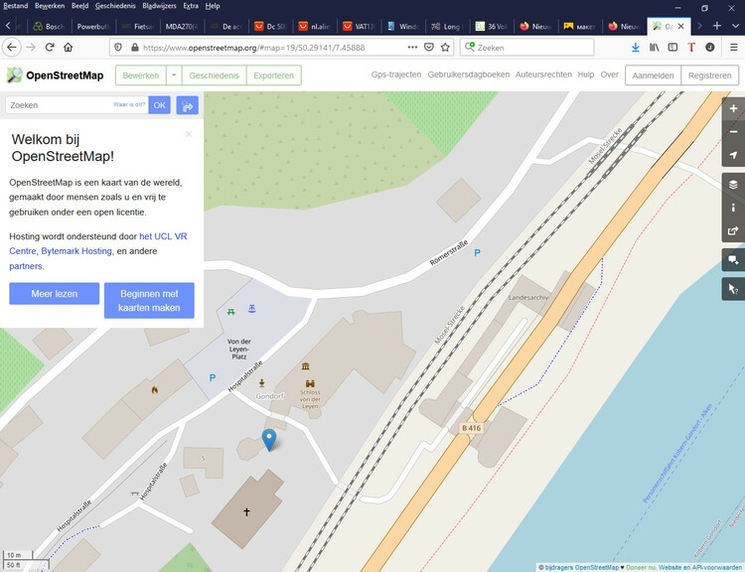This screenshot has height=572, width=745.
Task: Open the het UCL VR Centre link
Action: pos(163,236)
